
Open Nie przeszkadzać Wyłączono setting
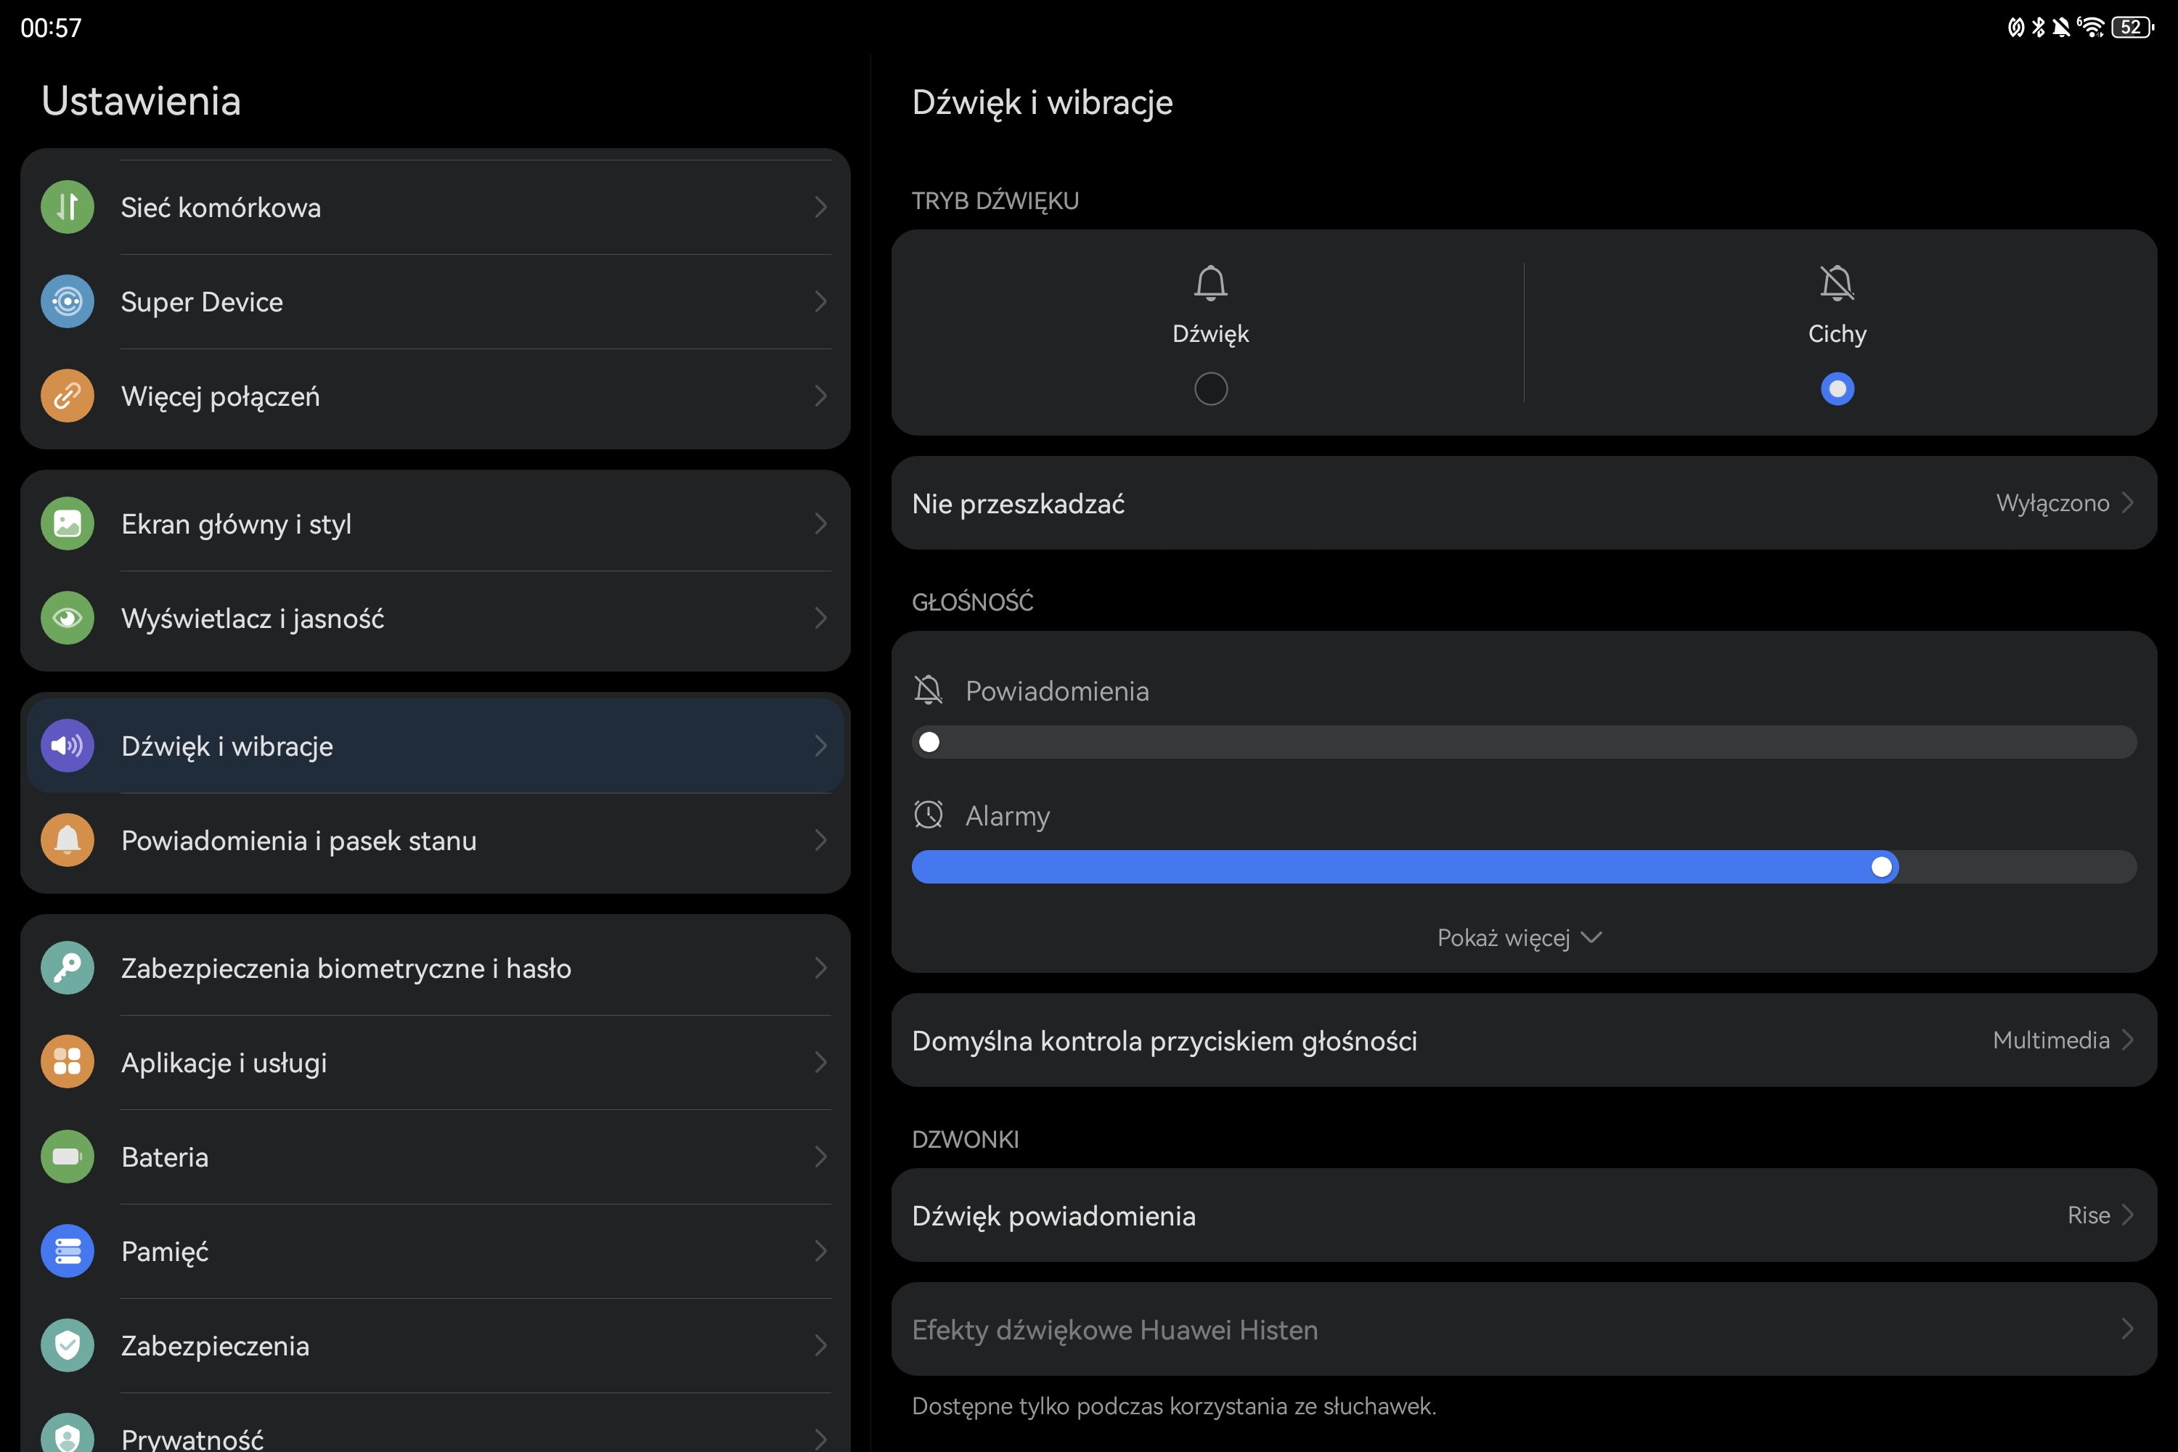pyautogui.click(x=1524, y=503)
